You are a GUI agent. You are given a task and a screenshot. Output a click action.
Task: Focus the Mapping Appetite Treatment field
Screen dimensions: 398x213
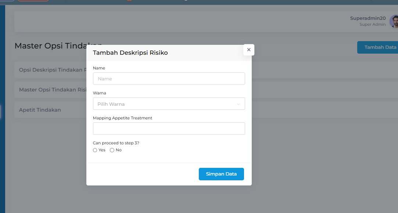point(169,129)
